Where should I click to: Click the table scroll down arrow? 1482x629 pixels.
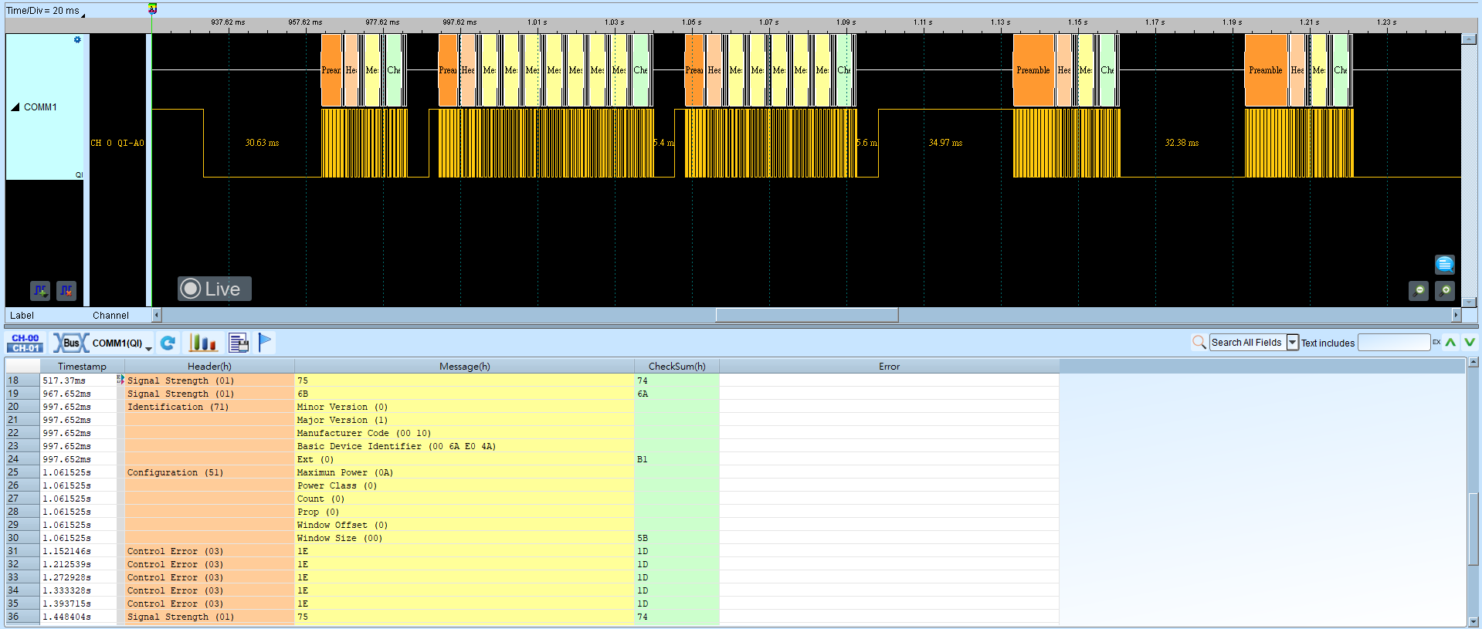click(1474, 621)
